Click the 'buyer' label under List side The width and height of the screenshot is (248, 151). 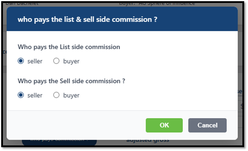pyautogui.click(x=71, y=61)
